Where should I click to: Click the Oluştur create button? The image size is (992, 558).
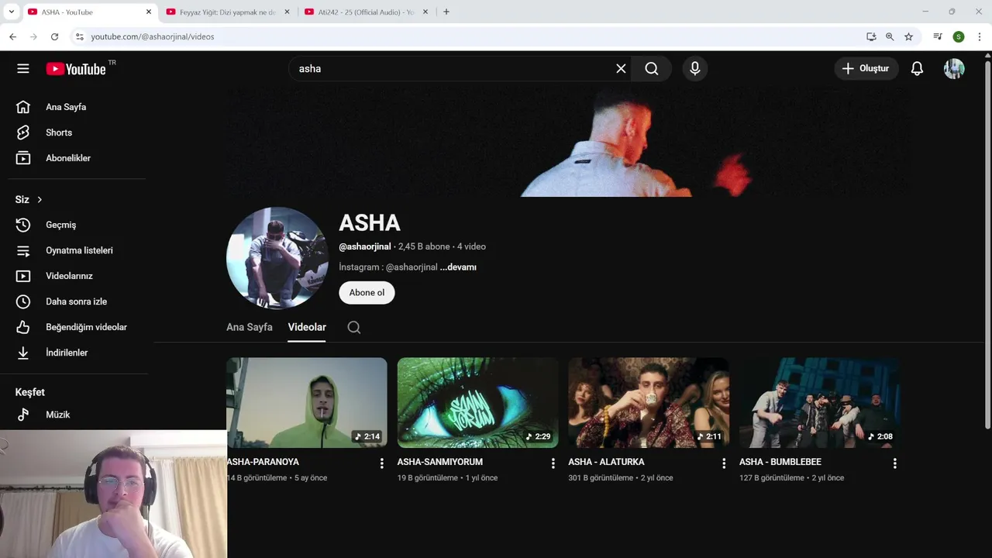tap(866, 69)
